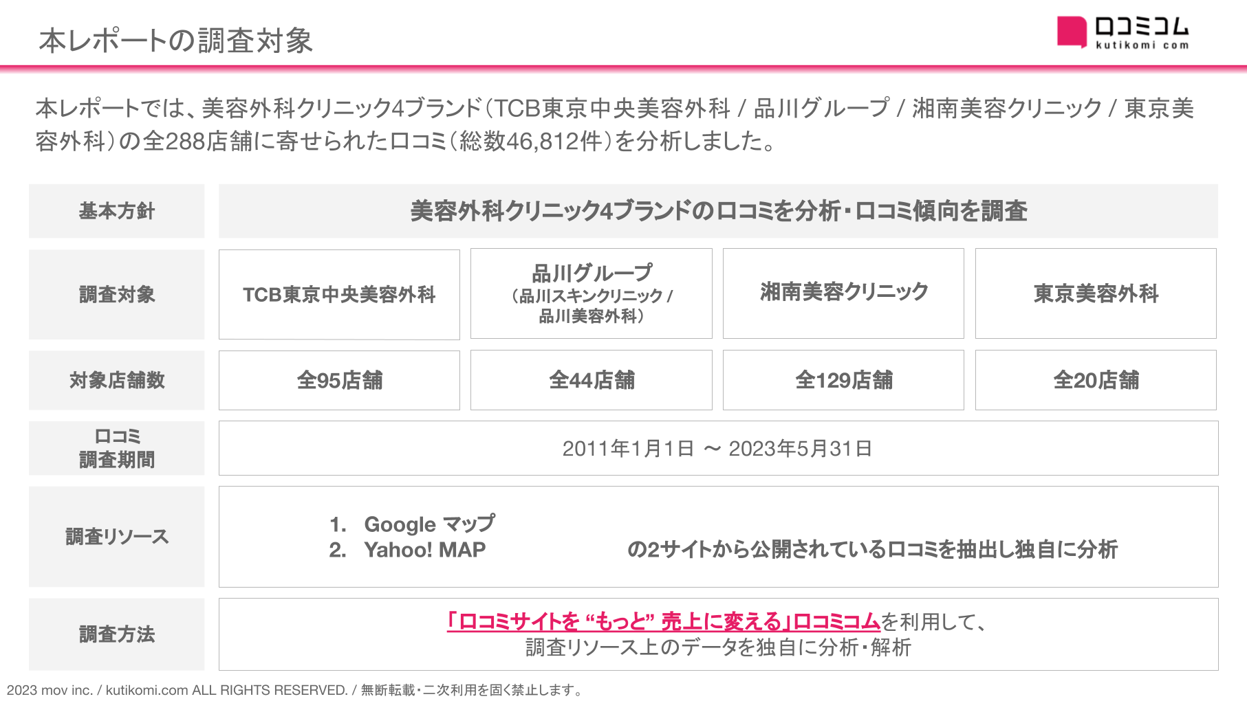Click the 口コミコム kutikomi.com logo
1247x701 pixels.
pos(1123,32)
